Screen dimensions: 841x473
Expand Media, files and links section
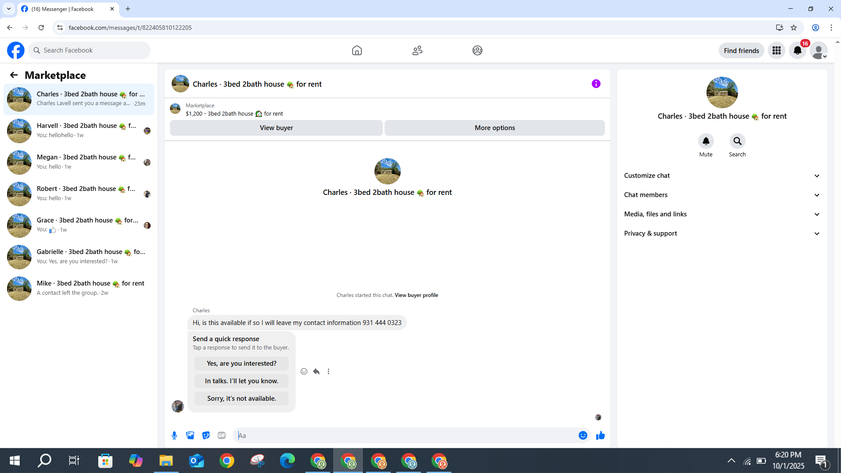click(x=722, y=214)
